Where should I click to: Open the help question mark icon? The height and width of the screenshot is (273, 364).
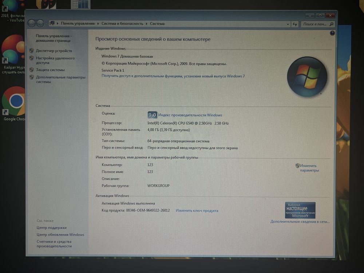click(332, 33)
